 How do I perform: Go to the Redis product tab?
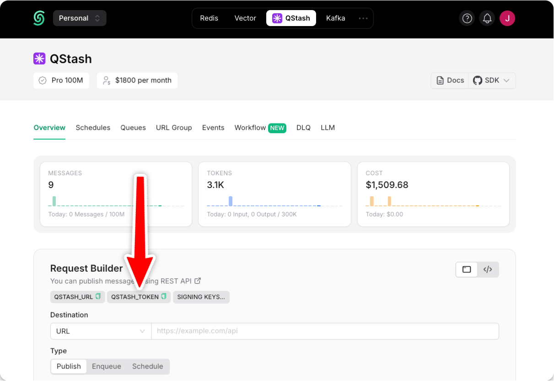point(209,18)
